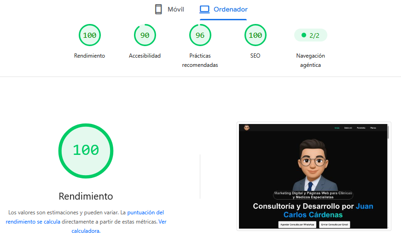401x242 pixels.
Task: Open the 'Ver calculadora' link
Action: click(x=119, y=226)
